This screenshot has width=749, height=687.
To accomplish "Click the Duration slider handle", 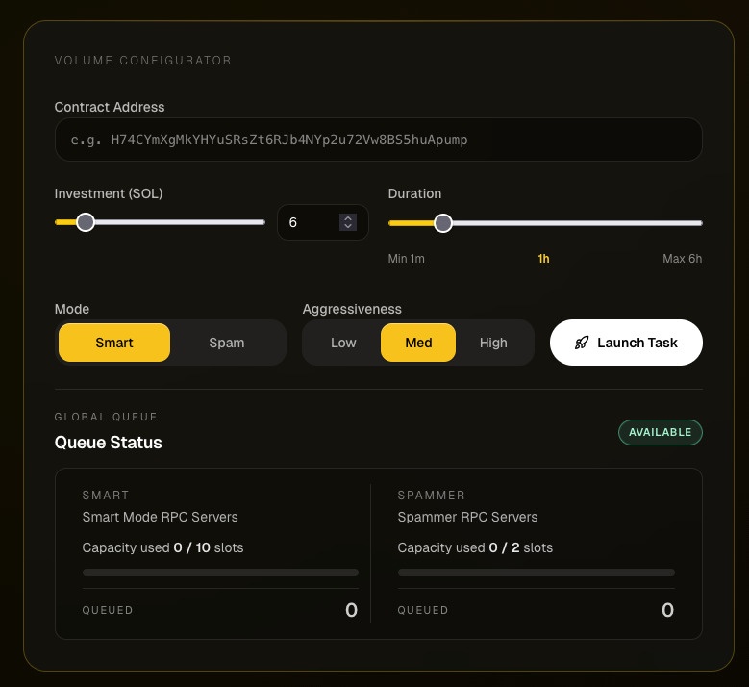I will [x=443, y=223].
